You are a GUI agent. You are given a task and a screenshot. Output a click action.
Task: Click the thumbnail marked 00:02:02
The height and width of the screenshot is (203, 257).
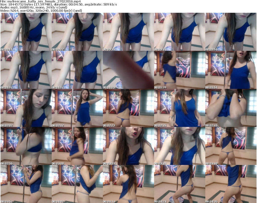26,108
